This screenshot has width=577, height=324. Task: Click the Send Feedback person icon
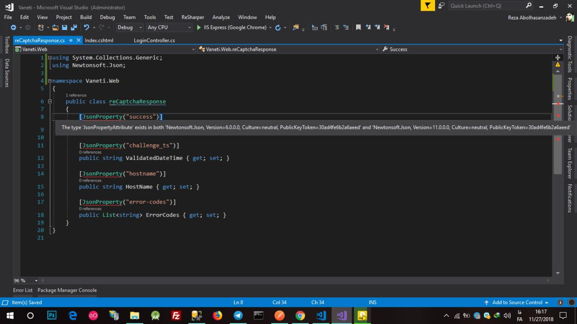point(441,5)
